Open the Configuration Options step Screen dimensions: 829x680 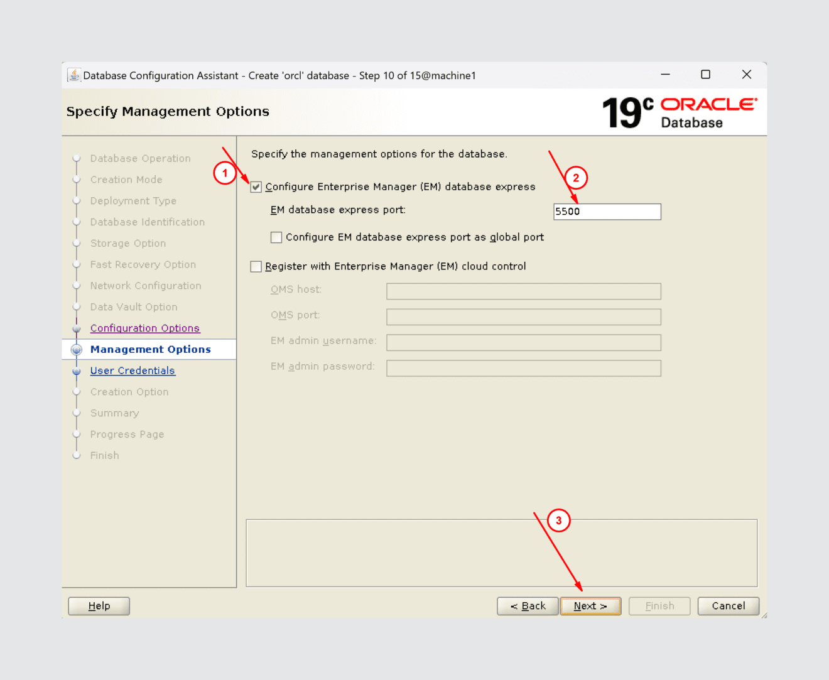(145, 328)
